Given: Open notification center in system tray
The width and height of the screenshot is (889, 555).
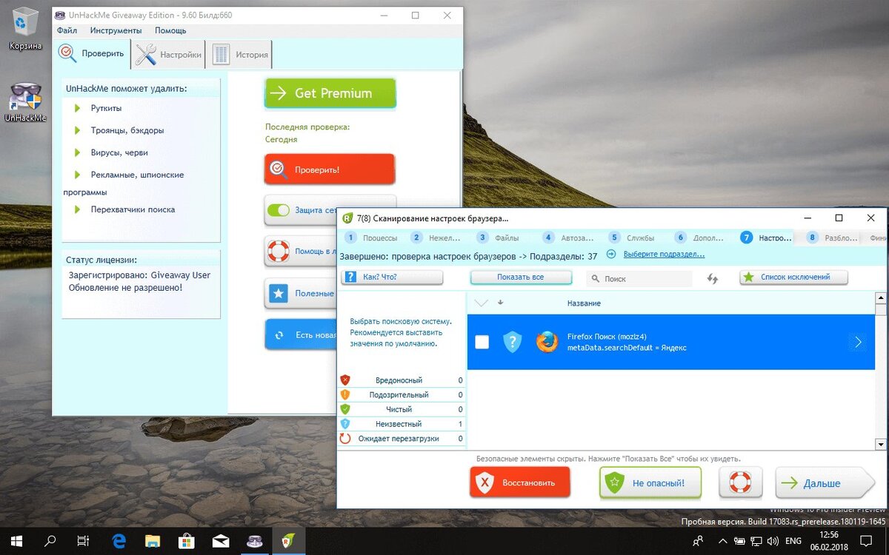Looking at the screenshot, I should (865, 541).
